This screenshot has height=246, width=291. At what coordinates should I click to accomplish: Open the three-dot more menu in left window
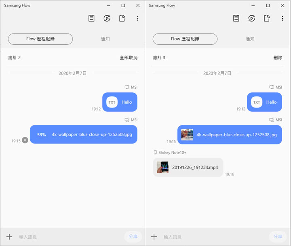pyautogui.click(x=138, y=19)
